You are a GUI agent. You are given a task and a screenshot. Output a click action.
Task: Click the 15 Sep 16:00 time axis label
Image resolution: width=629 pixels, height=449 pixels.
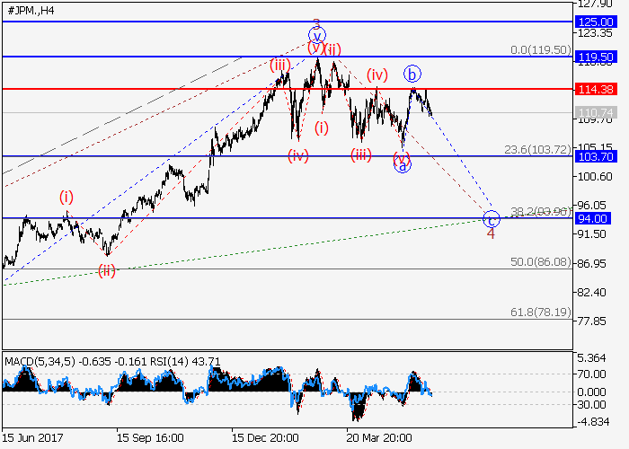pos(151,437)
